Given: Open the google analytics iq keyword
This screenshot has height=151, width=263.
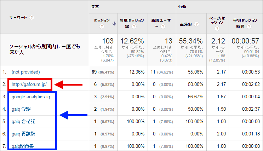Looking at the screenshot, I should tap(33, 97).
